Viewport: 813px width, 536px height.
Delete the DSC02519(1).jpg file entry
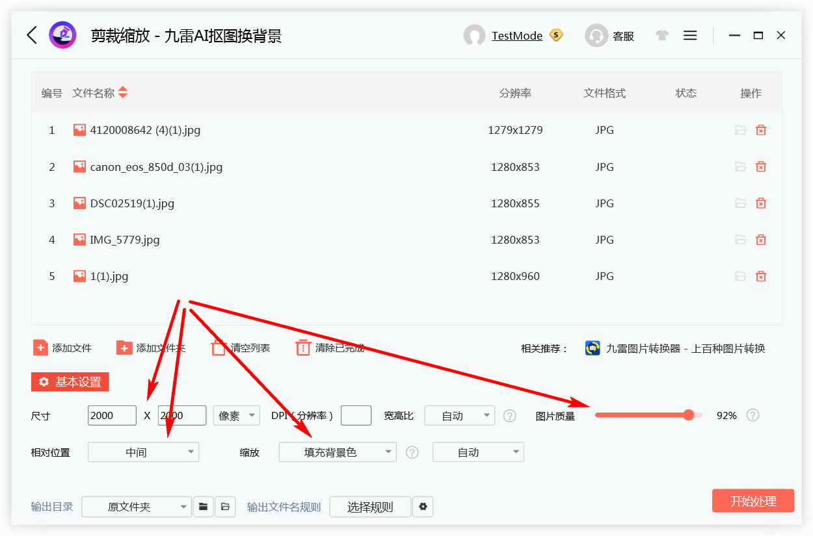[761, 203]
